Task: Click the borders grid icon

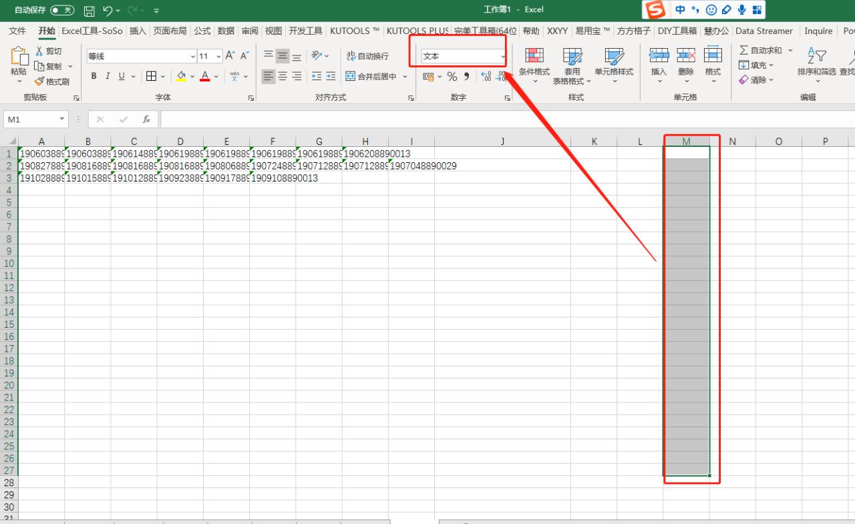Action: coord(152,76)
